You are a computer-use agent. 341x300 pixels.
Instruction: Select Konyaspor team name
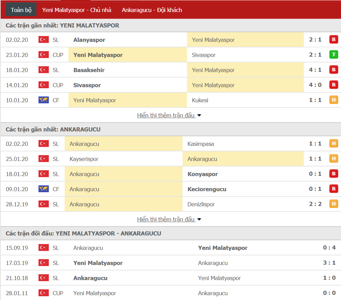203,174
